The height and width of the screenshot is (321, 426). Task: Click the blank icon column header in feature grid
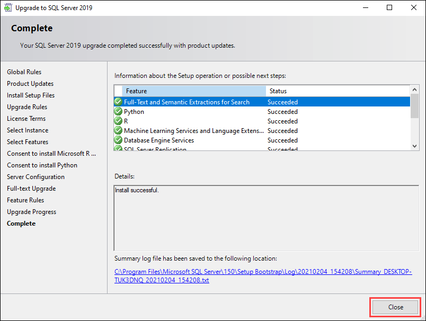click(118, 91)
